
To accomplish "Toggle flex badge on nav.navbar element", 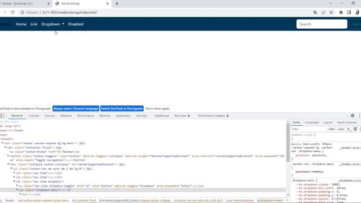I will 81,143.
